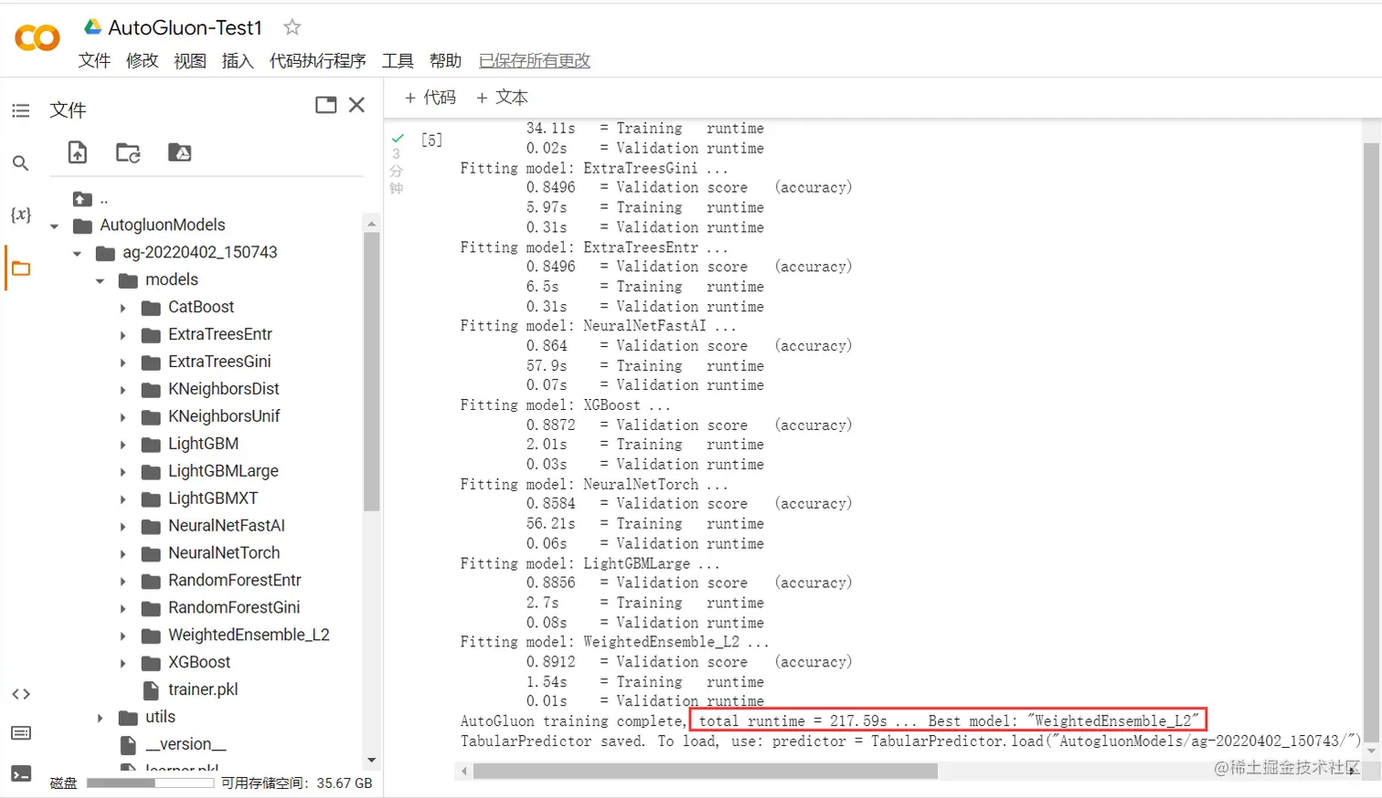Add a code cell with + 代码
Image resolution: width=1382 pixels, height=798 pixels.
tap(430, 98)
